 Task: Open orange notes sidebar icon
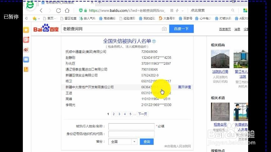pyautogui.click(x=26, y=69)
